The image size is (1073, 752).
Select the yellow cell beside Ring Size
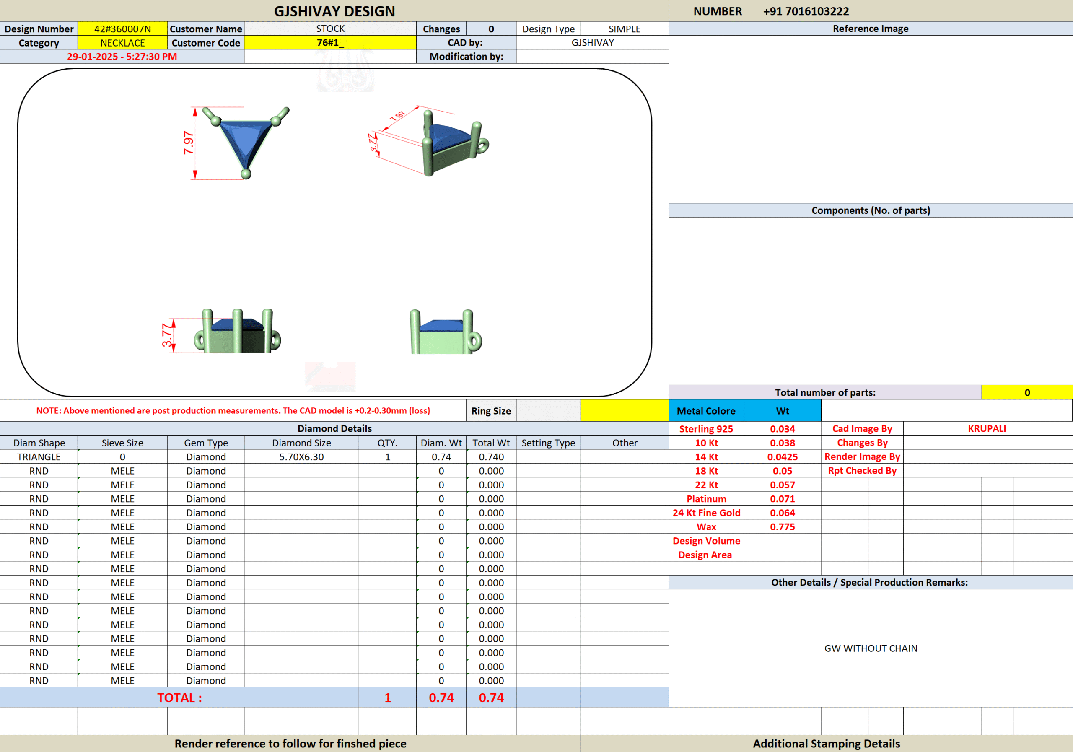625,411
